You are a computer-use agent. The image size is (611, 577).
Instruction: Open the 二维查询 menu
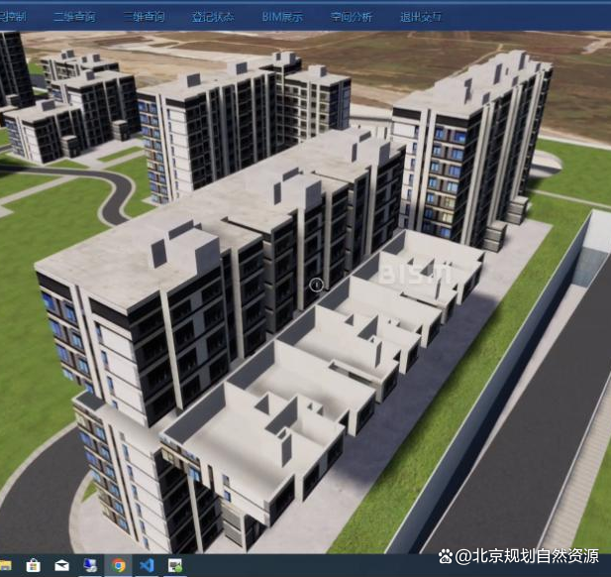(x=74, y=17)
